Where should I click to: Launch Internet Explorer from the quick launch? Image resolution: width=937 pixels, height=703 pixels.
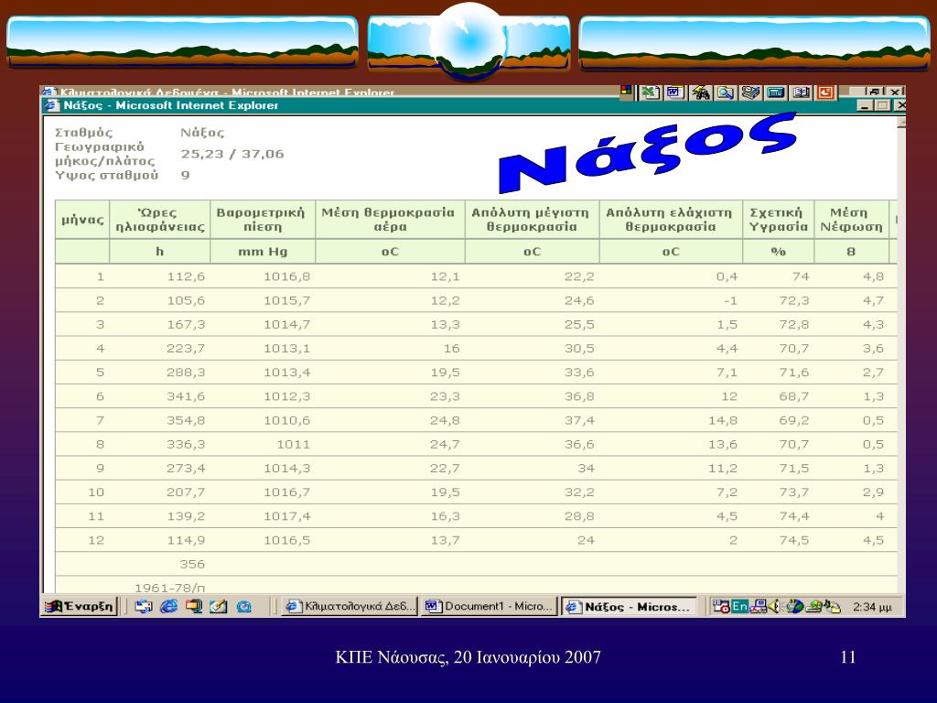coord(168,606)
